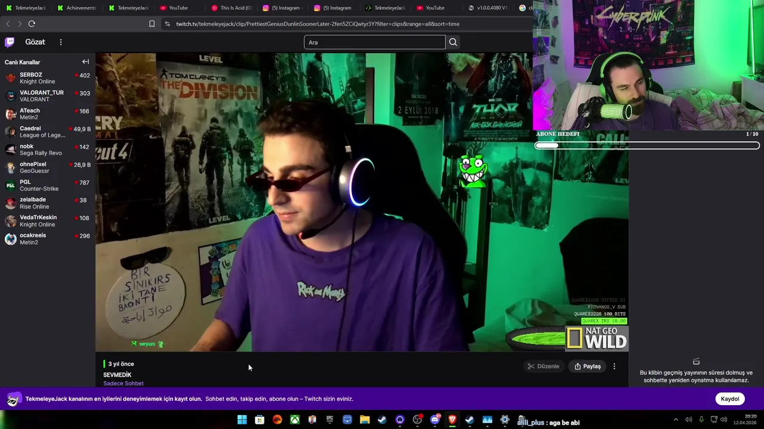
Task: View site information in address bar
Action: tap(167, 24)
